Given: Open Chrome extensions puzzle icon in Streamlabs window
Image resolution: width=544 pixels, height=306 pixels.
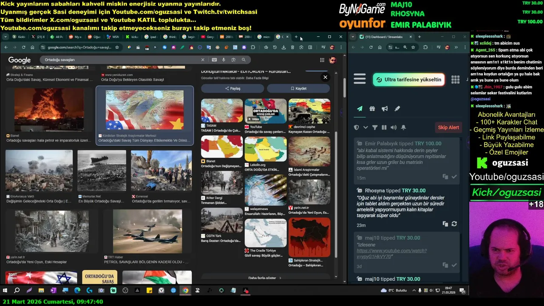Looking at the screenshot, I should (425, 47).
